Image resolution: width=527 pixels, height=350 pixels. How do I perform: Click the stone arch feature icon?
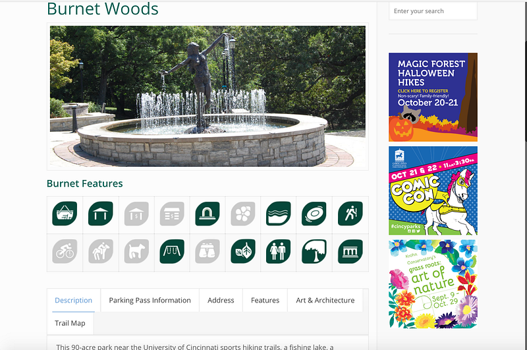(x=208, y=214)
